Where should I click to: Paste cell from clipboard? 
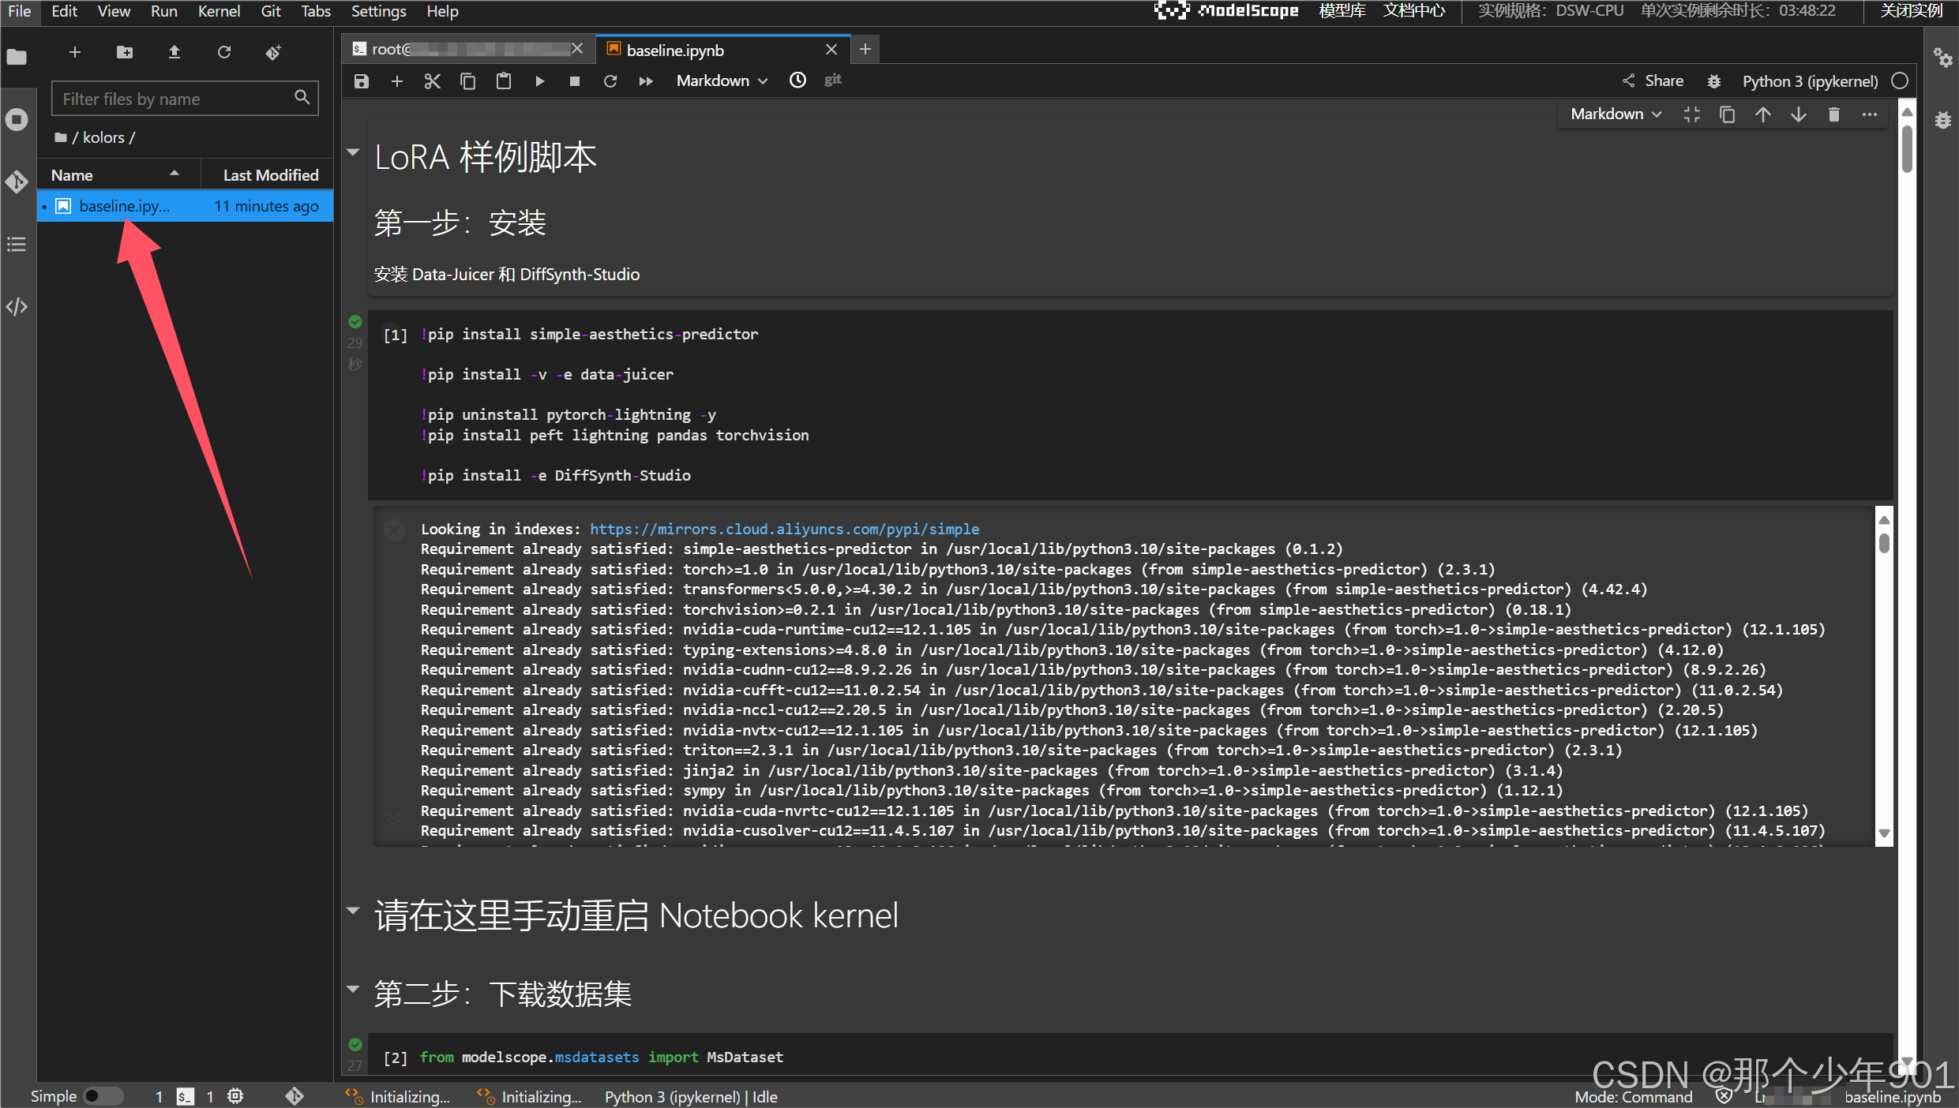pos(504,81)
